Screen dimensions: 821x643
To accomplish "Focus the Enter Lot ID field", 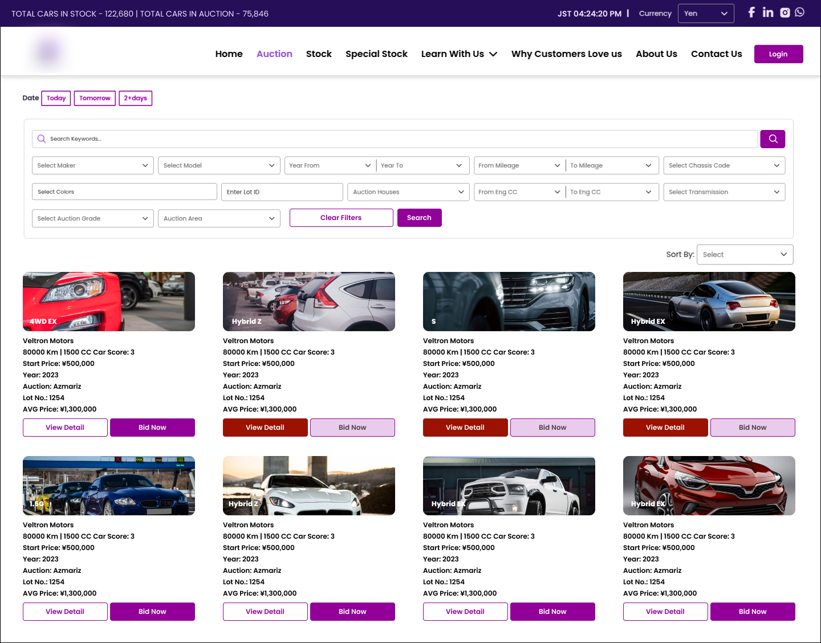I will [x=282, y=192].
